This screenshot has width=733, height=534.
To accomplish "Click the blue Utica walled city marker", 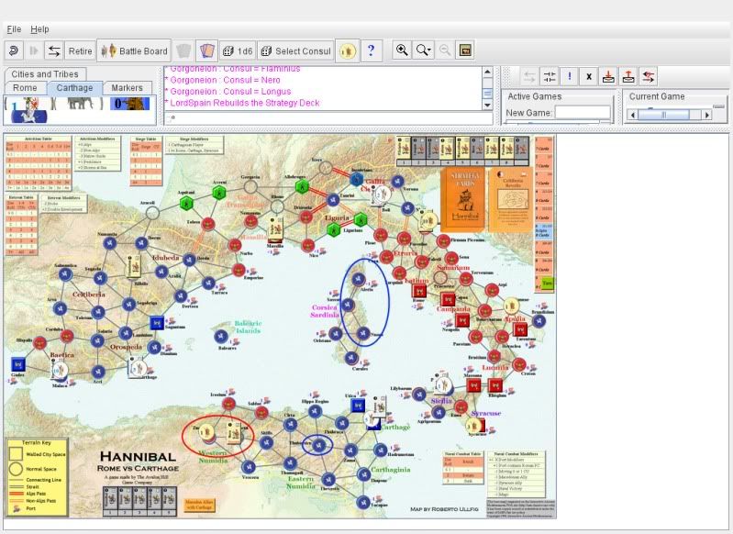I will click(x=358, y=406).
